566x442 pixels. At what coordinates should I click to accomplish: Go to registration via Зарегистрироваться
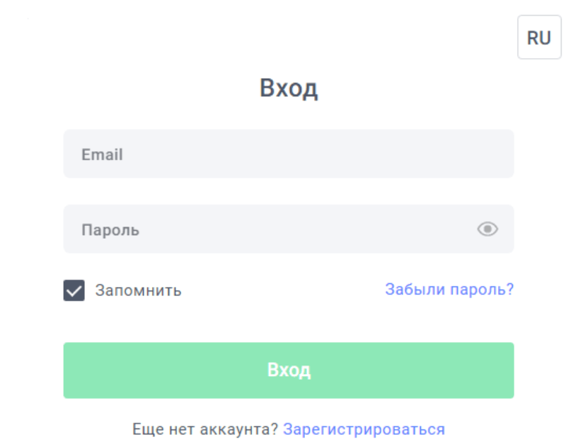364,429
